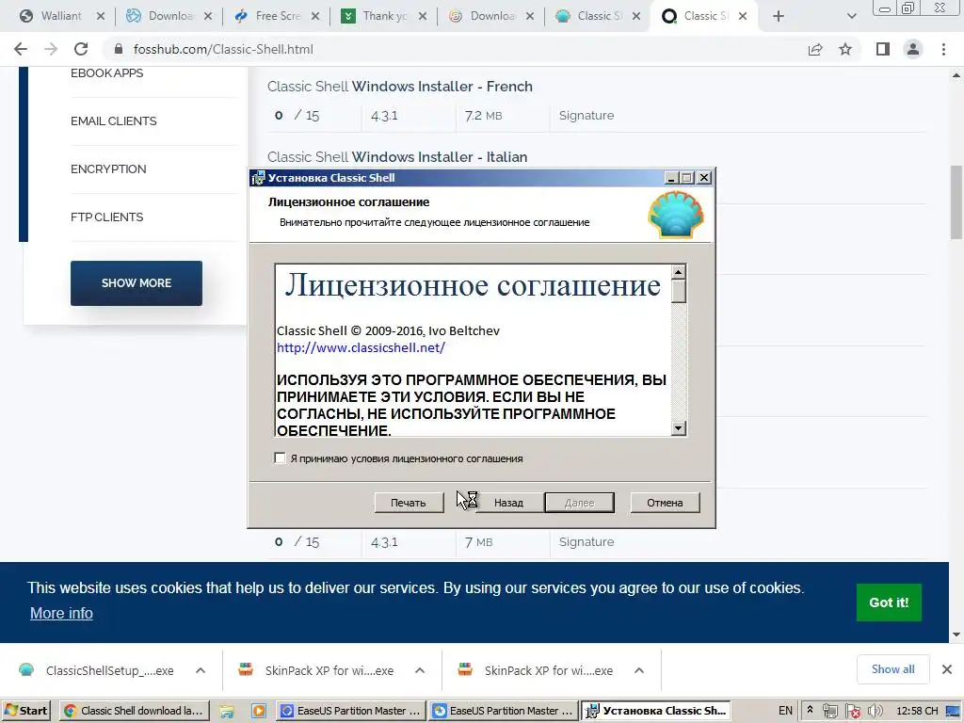Switch to Chrome Classic Shell taskbar item
The width and height of the screenshot is (964, 723).
134,711
